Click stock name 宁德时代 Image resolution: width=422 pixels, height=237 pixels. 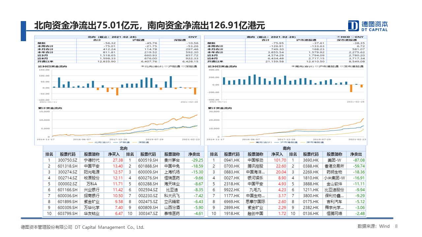coord(92,160)
